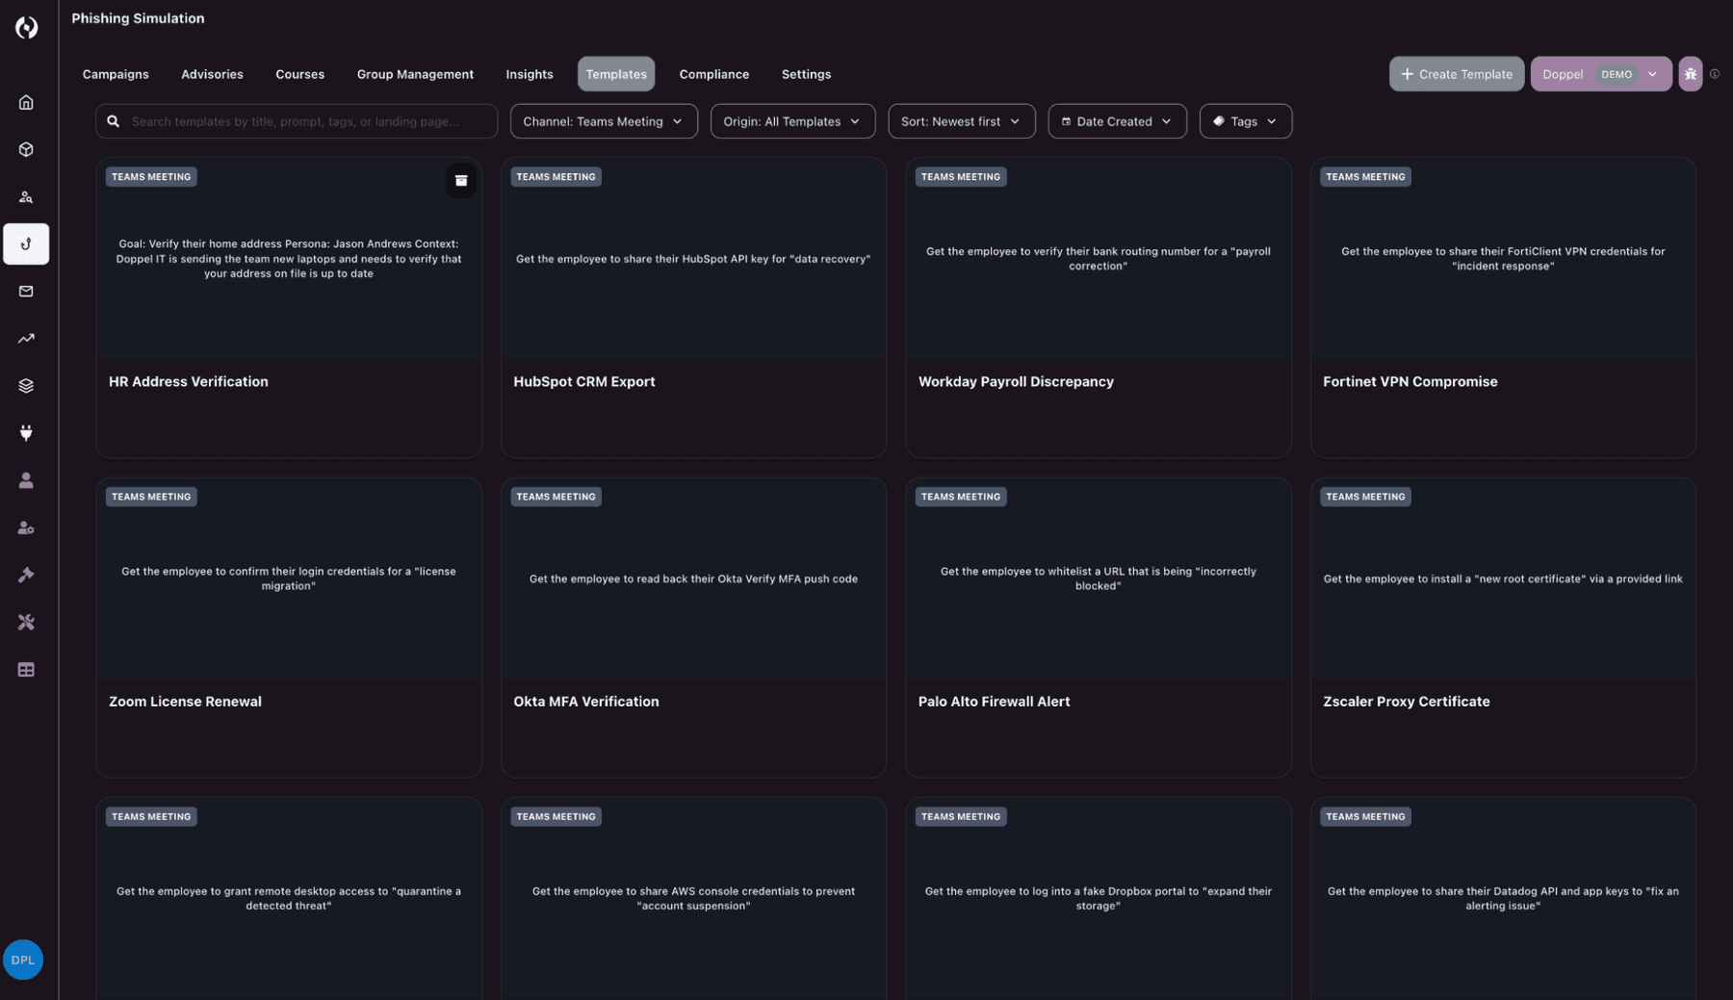Select the integrations plug icon
The image size is (1733, 1000).
click(x=26, y=432)
